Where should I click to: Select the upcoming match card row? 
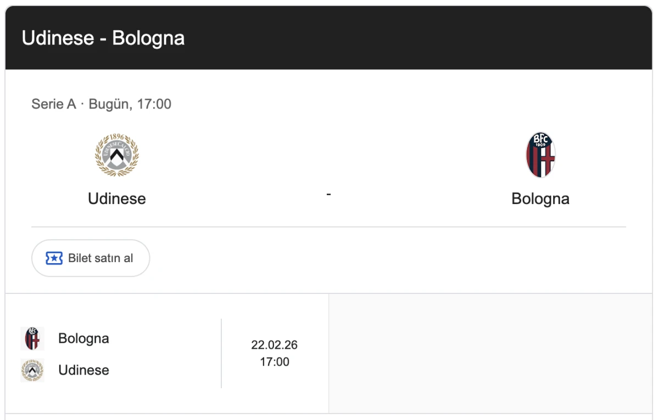(165, 353)
